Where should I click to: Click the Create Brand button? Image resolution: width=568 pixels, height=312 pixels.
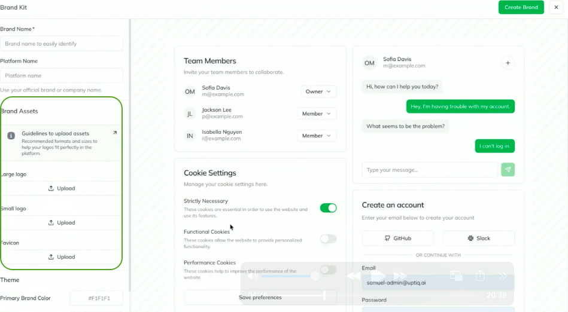[x=521, y=7]
